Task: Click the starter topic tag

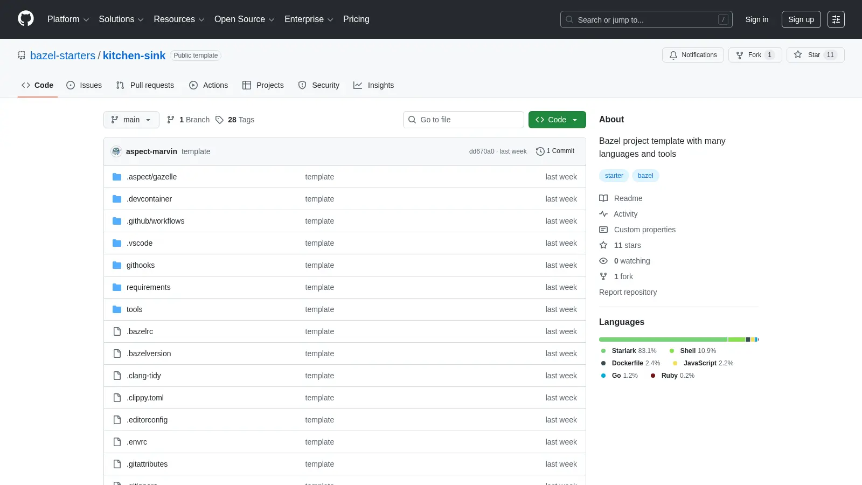Action: coord(614,176)
